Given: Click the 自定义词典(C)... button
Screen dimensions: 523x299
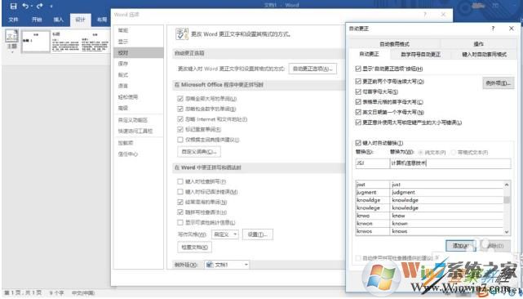Looking at the screenshot, I should [199, 152].
